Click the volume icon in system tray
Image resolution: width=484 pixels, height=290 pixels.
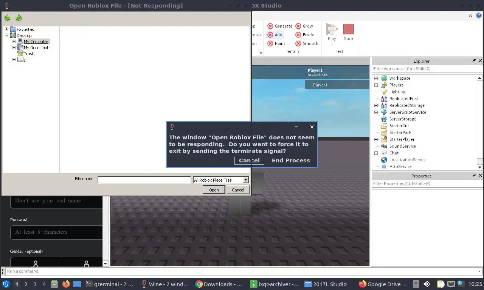[427, 284]
